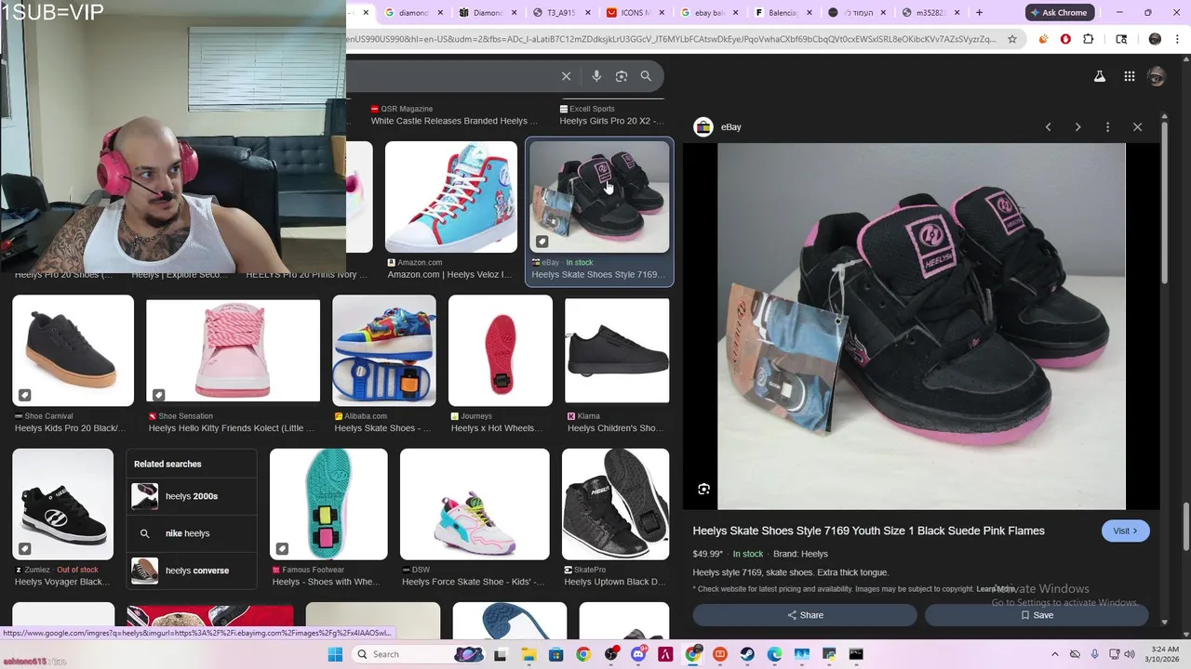Open the Amazon Heelys Veloz thumbnail
Screen dimensions: 1191x669
[451, 197]
